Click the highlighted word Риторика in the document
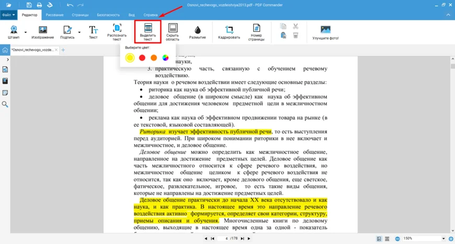This screenshot has width=455, height=244. [x=152, y=132]
